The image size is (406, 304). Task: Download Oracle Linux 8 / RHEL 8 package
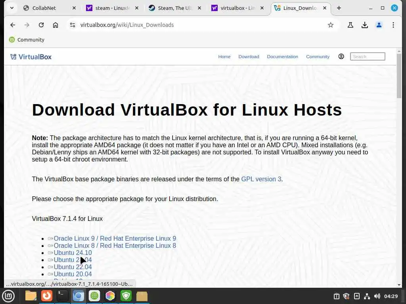(x=115, y=245)
